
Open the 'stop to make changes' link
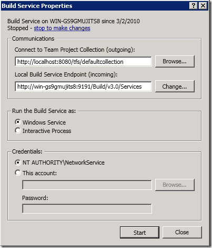click(x=62, y=28)
